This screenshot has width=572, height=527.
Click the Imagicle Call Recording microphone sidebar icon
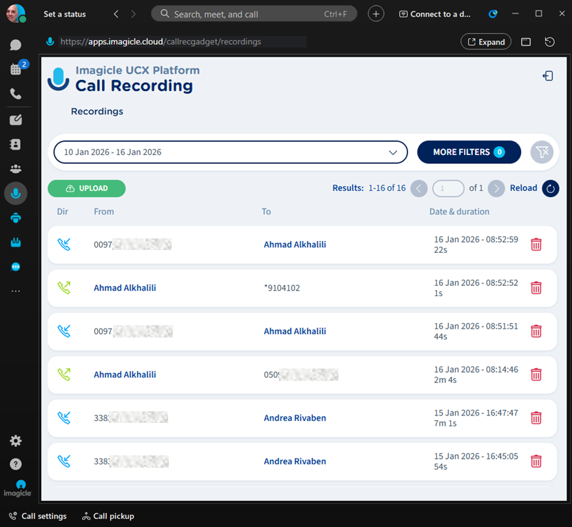[x=15, y=194]
